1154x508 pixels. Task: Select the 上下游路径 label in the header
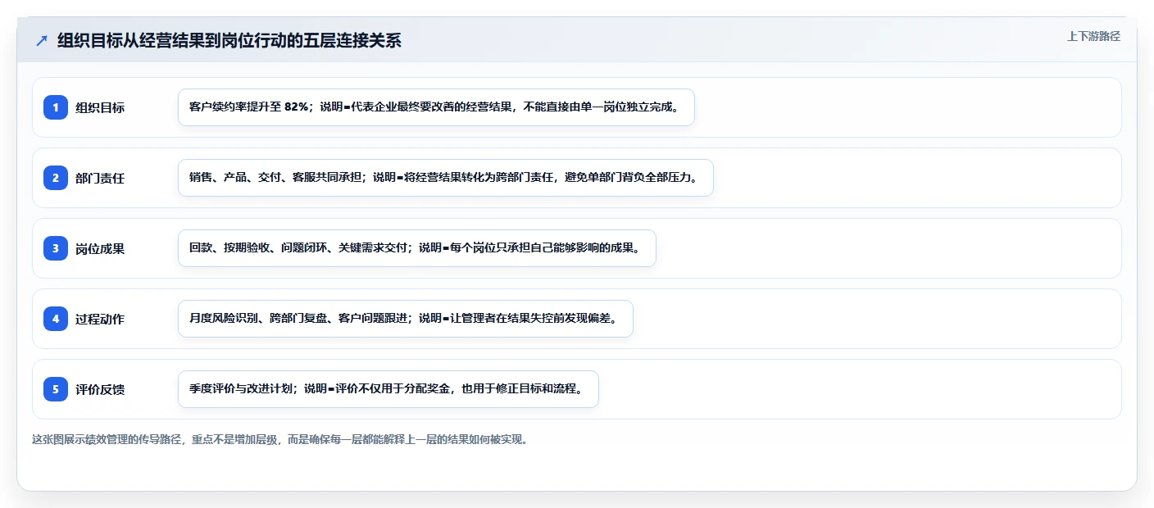point(1093,36)
